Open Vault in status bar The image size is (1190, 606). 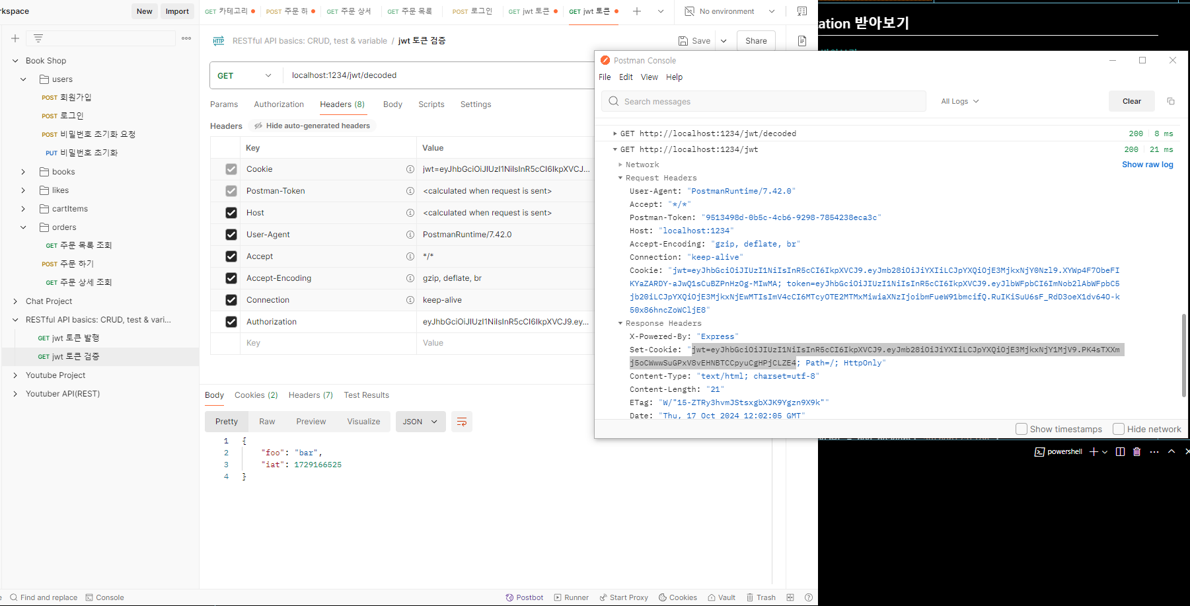tap(722, 597)
